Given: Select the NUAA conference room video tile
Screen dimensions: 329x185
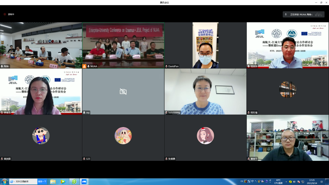Looking at the screenshot, I should [x=123, y=45].
